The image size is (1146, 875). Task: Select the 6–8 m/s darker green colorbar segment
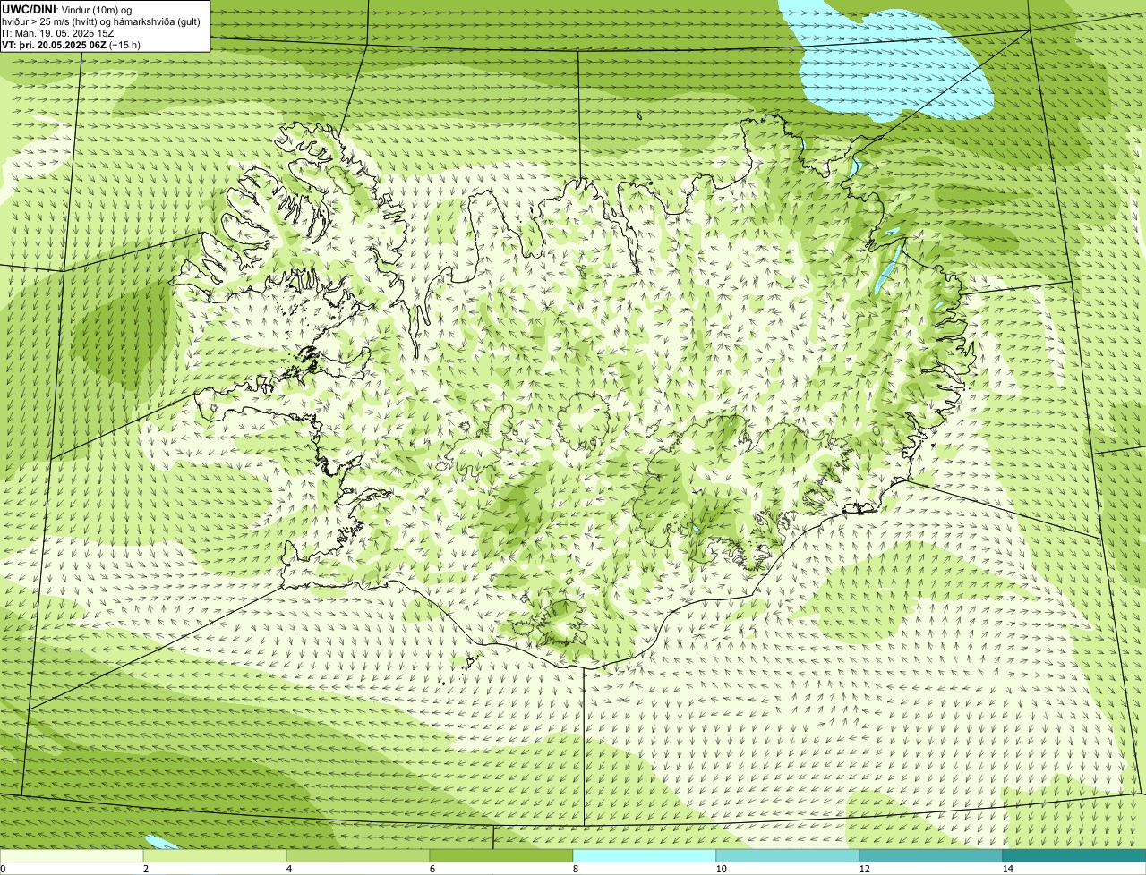(501, 855)
